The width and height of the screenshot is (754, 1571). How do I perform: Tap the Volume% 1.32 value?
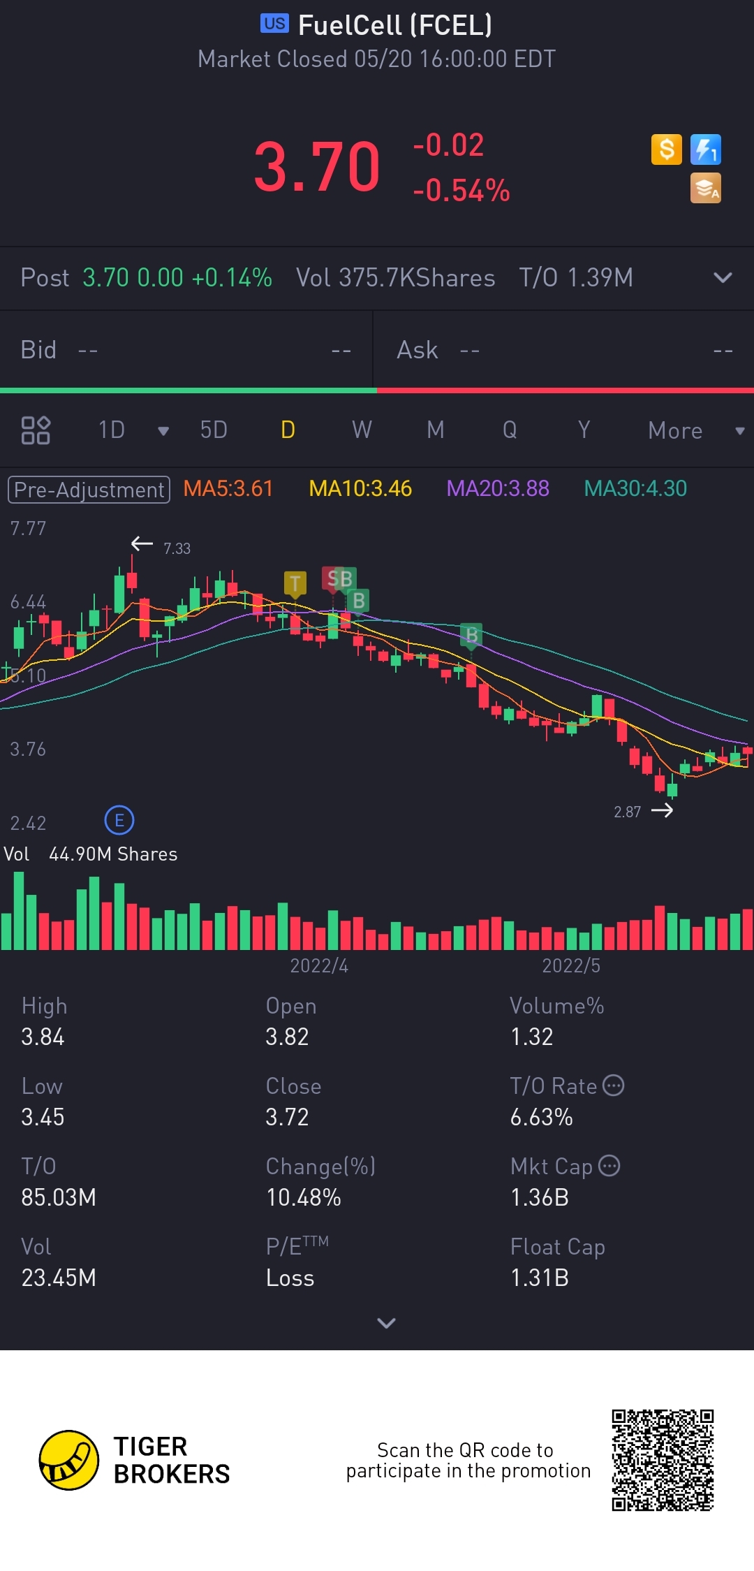click(532, 1037)
